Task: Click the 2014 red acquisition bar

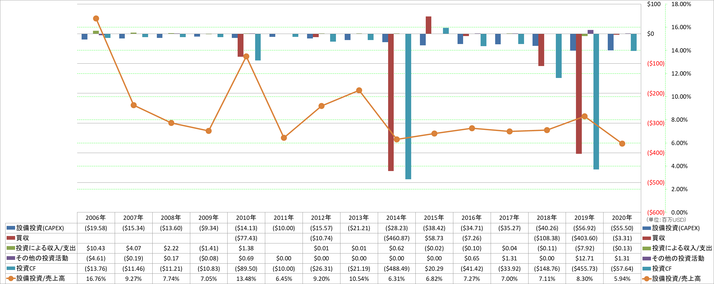Action: point(391,102)
